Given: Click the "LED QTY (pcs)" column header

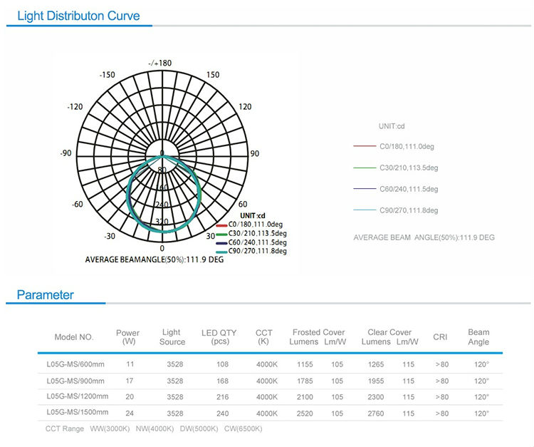Looking at the screenshot, I should 220,337.
